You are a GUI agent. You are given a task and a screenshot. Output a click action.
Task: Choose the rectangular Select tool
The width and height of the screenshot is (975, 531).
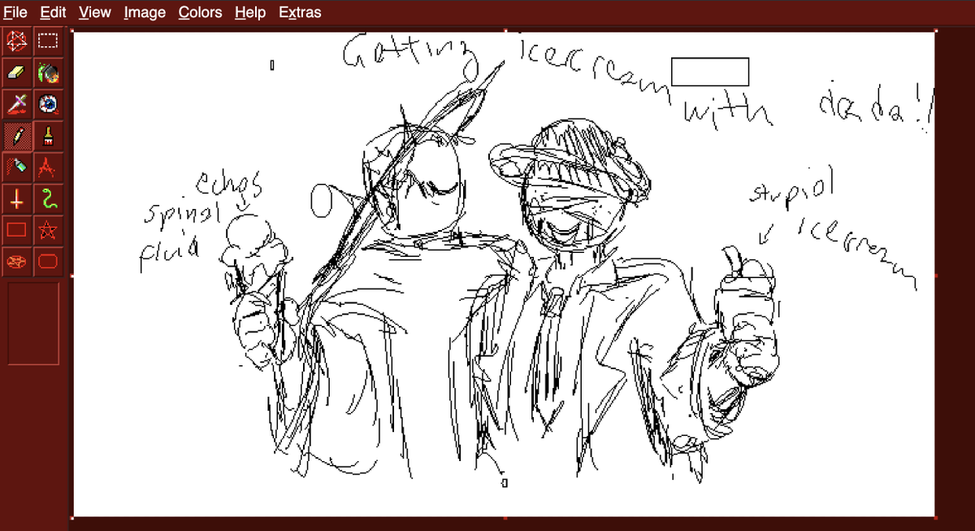(47, 41)
